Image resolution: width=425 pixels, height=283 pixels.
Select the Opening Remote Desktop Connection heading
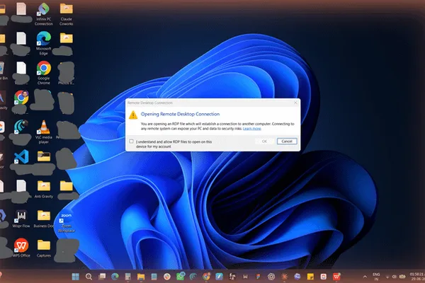[x=180, y=114]
